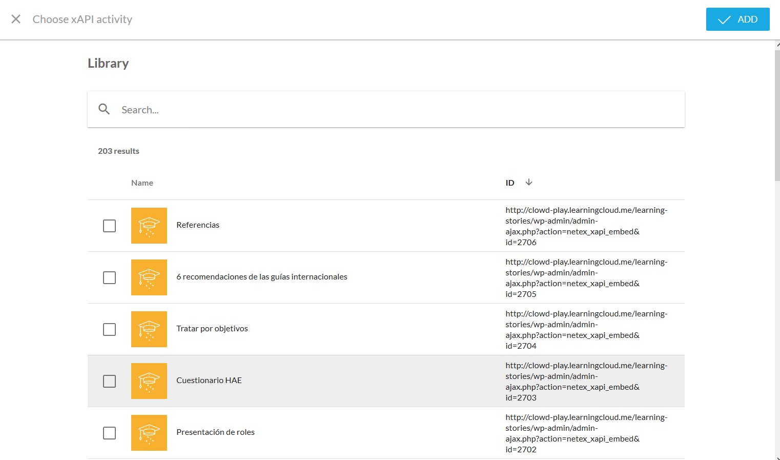Click the URL ending in id=2706

pos(586,226)
